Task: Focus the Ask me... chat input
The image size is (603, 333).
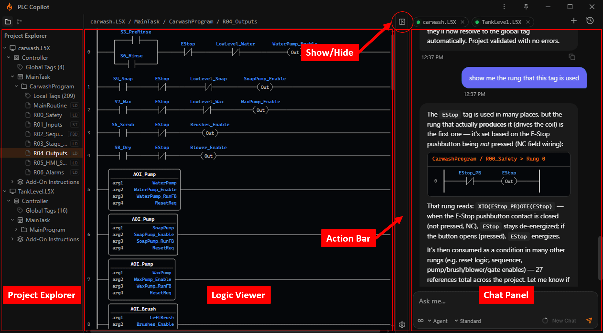Action: pyautogui.click(x=505, y=301)
